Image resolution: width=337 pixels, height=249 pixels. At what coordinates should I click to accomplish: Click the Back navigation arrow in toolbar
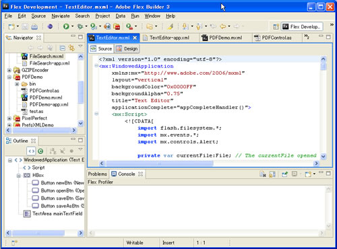point(223,26)
